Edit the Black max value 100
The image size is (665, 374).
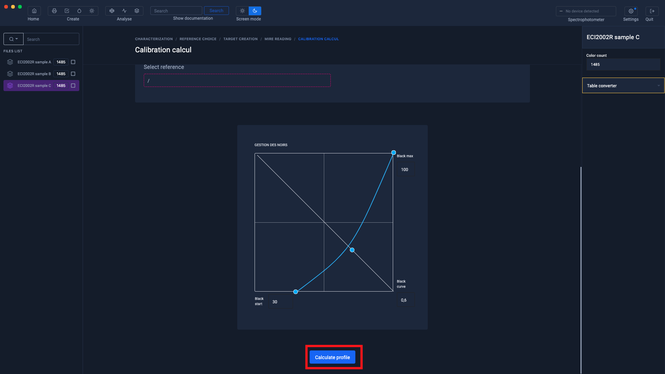click(405, 169)
